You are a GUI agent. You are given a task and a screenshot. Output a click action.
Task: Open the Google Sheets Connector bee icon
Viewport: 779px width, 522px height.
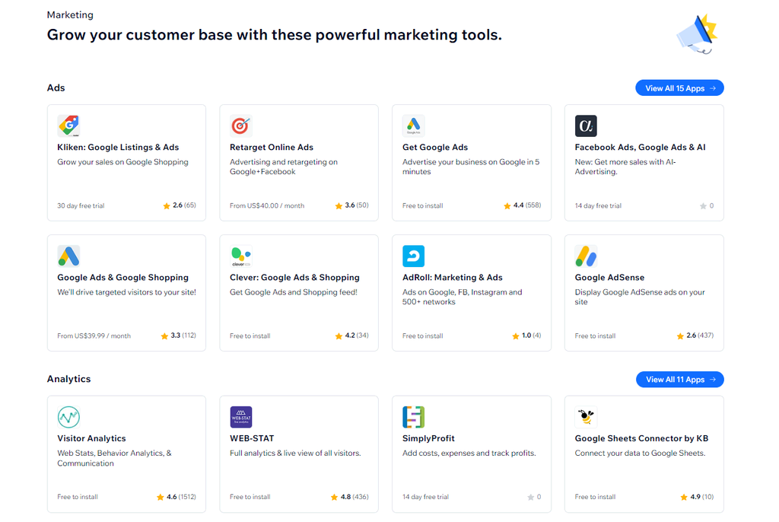point(586,417)
